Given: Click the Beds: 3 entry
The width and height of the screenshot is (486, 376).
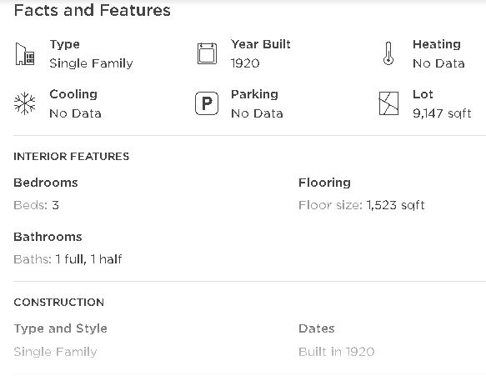Looking at the screenshot, I should 37,205.
